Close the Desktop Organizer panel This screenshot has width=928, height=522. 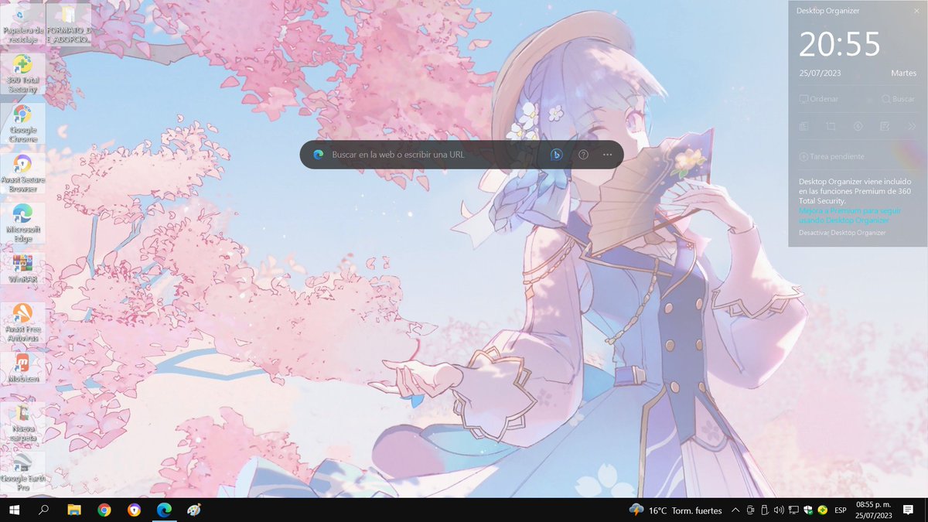[915, 11]
